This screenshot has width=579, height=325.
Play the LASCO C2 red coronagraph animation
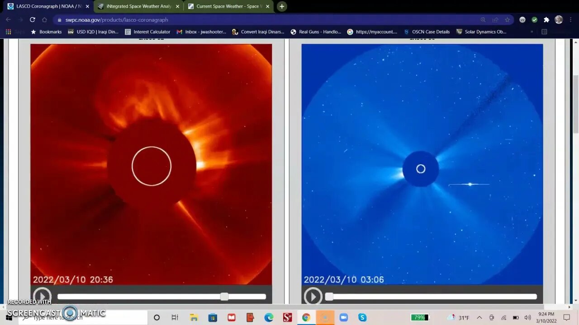pyautogui.click(x=42, y=296)
